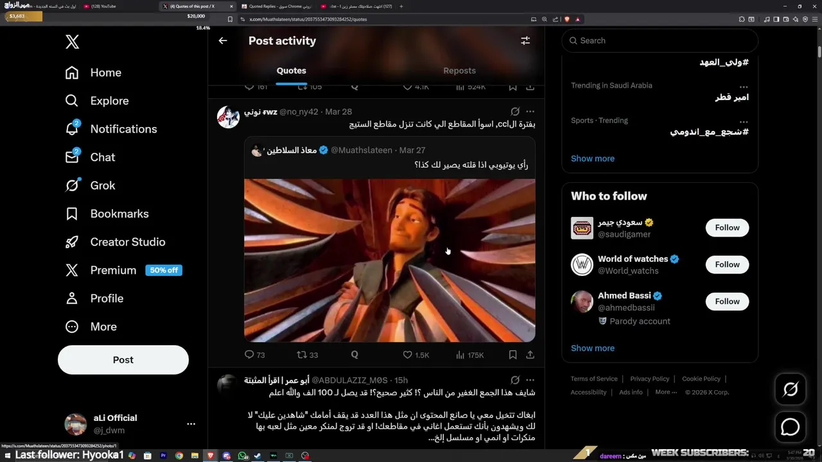Click Show more under Who to follow
822x462 pixels.
(593, 348)
